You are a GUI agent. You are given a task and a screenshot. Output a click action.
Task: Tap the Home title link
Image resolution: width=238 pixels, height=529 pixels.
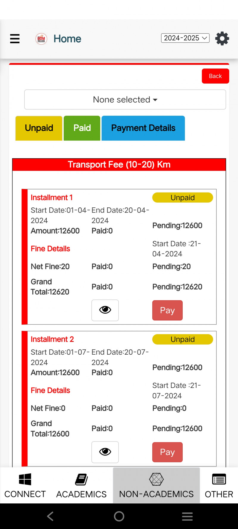(67, 39)
